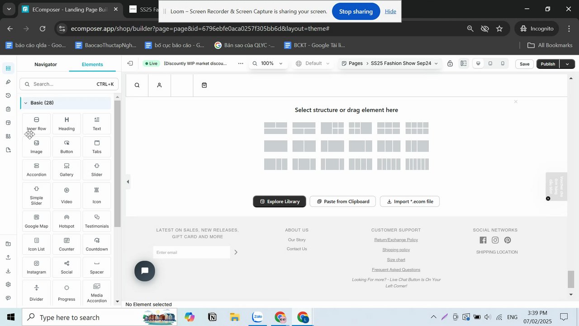Toggle the split layout view icon
This screenshot has width=579, height=326.
tap(464, 63)
